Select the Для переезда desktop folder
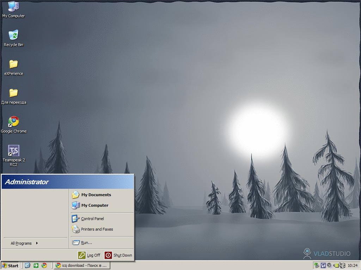The height and width of the screenshot is (270, 361). tap(14, 96)
